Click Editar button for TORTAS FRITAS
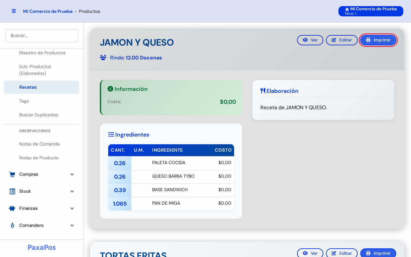 tap(342, 253)
